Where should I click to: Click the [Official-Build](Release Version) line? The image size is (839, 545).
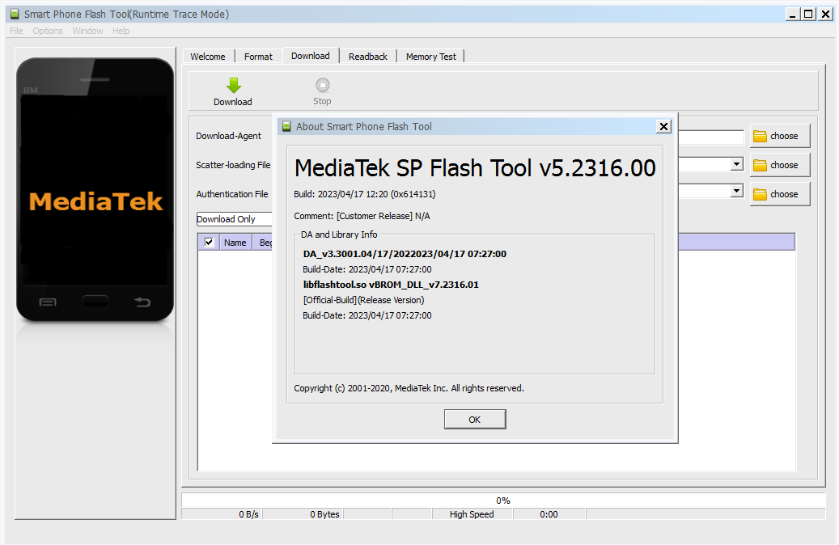(363, 300)
